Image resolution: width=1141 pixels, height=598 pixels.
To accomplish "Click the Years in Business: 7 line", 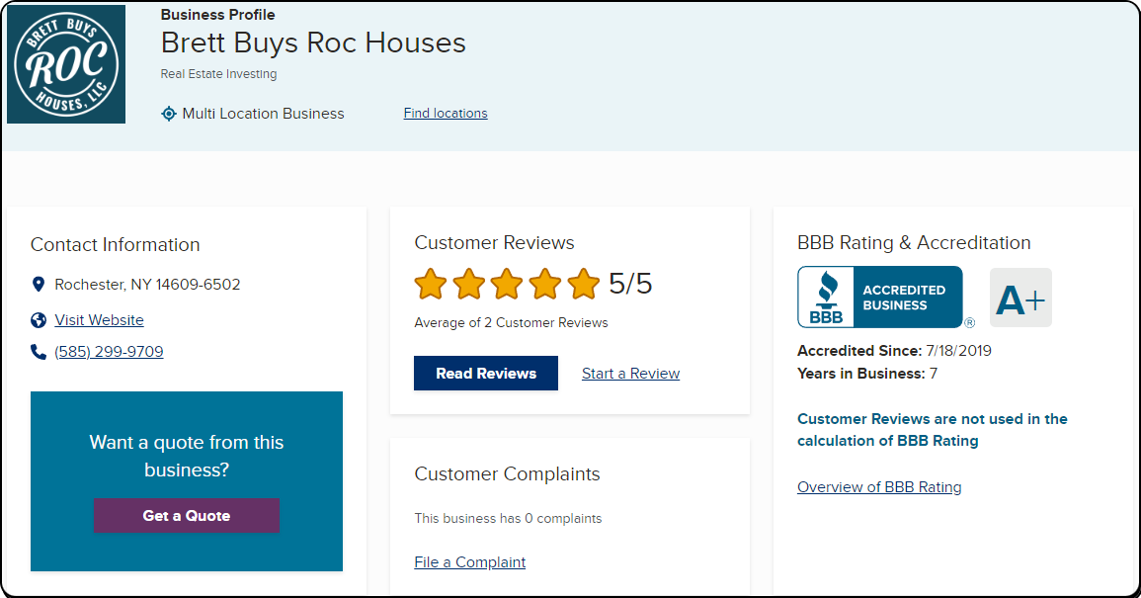I will tap(867, 374).
